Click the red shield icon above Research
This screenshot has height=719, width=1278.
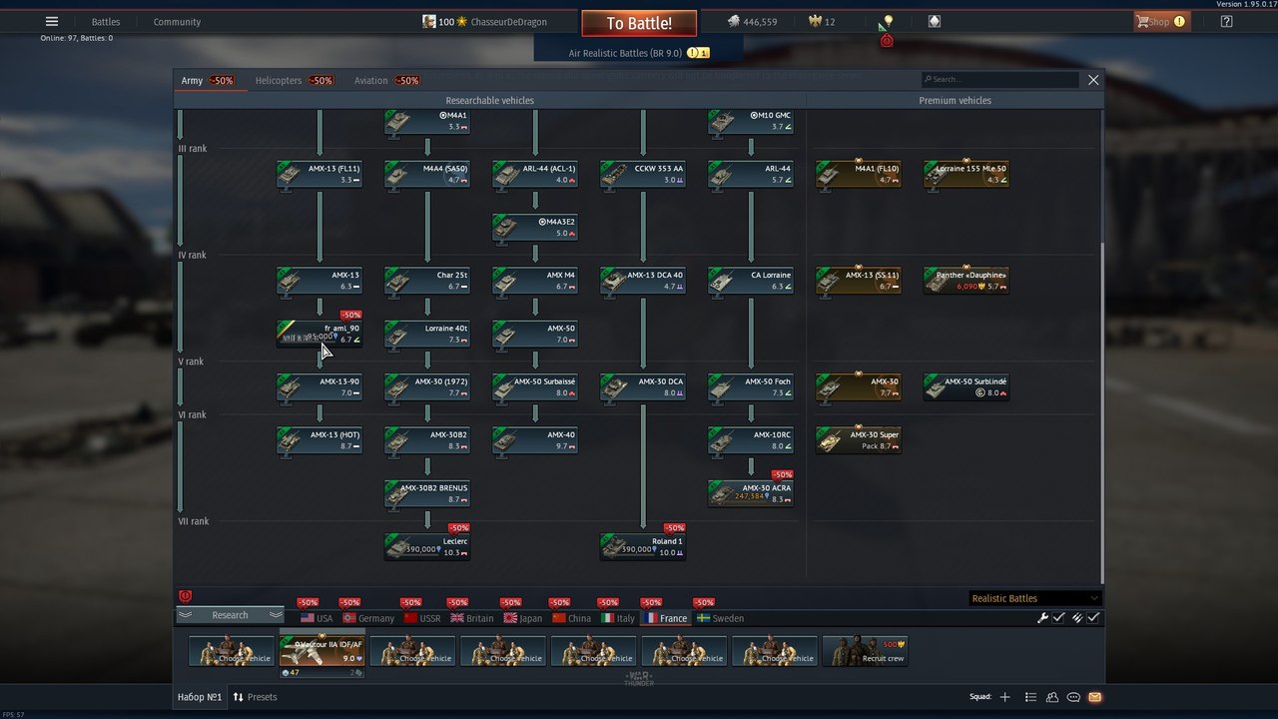(x=185, y=596)
